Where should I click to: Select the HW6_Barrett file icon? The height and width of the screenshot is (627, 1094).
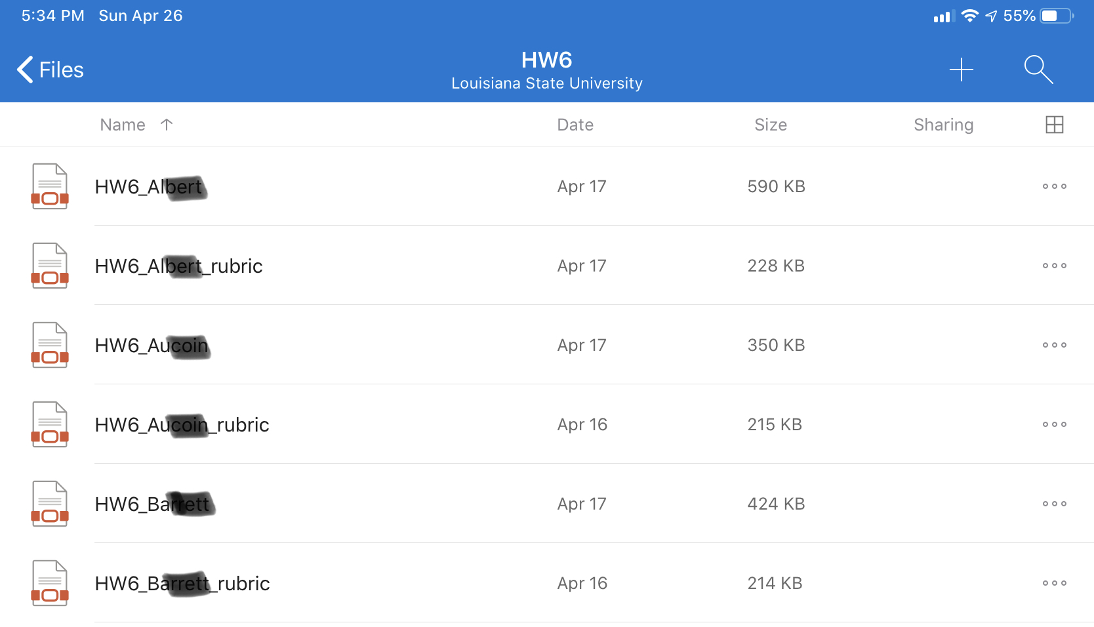click(50, 504)
